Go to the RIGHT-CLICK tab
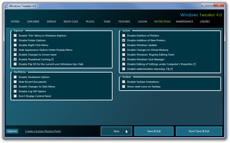The width and height of the screenshot is (230, 143). 71,22
